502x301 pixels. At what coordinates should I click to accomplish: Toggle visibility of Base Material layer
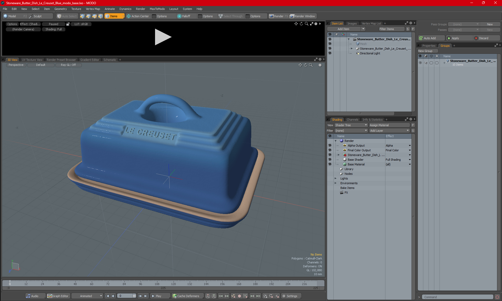330,164
